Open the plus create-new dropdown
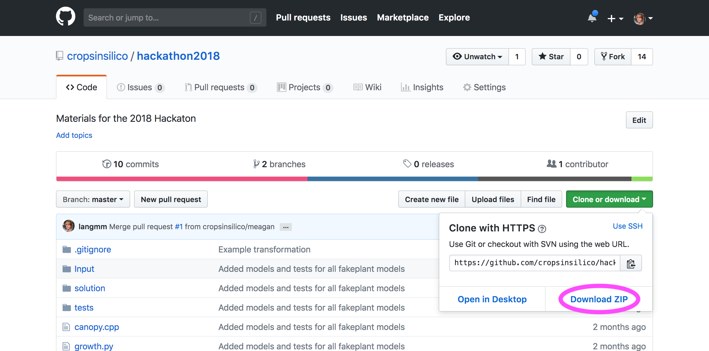The height and width of the screenshot is (351, 709). click(615, 18)
